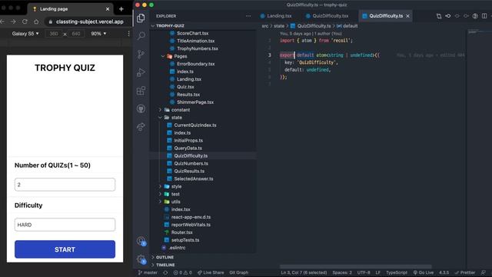This screenshot has height=277, width=492.
Task: Click the browser forward arrow
Action: coord(13,22)
